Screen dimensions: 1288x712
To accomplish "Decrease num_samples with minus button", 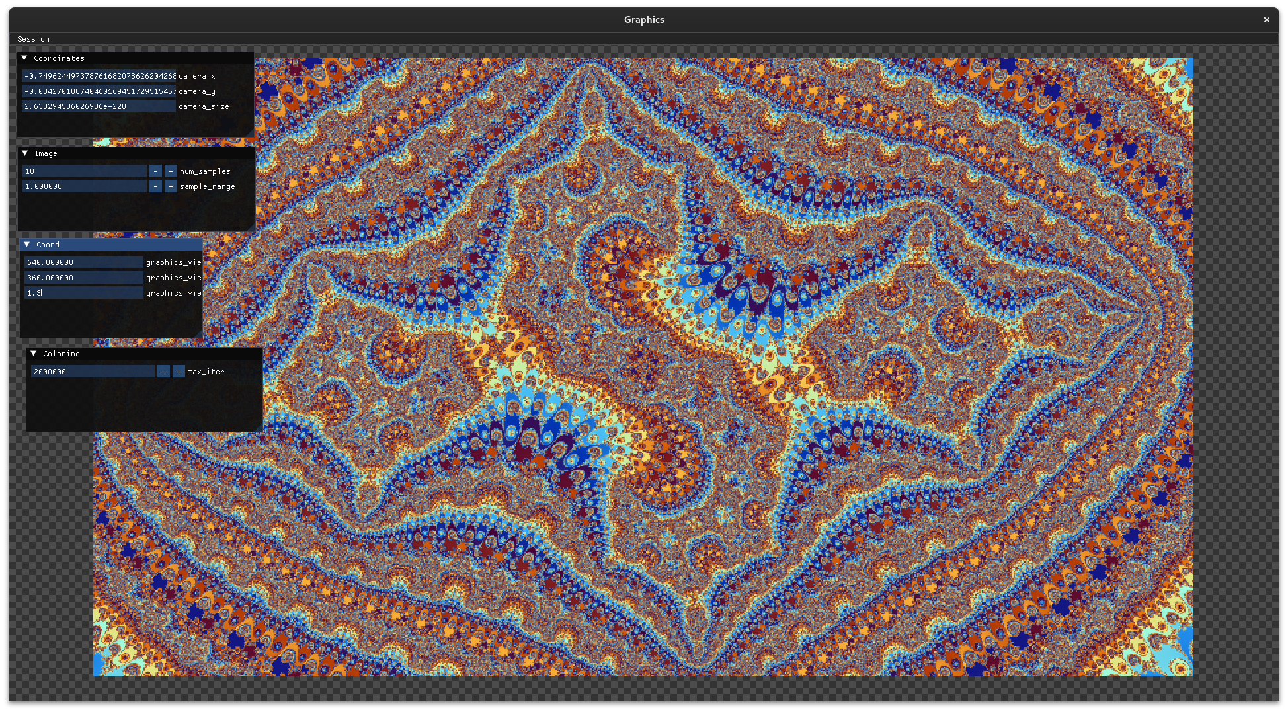I will (155, 171).
